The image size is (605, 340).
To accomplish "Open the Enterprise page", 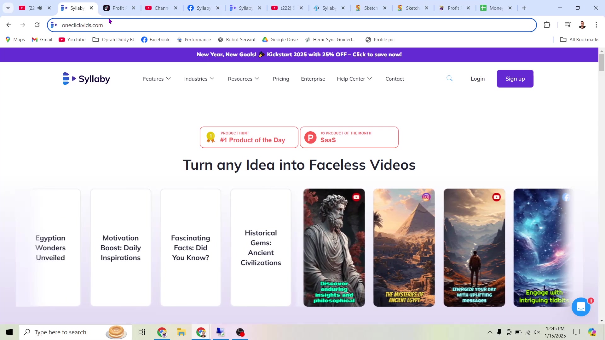I will tap(313, 79).
